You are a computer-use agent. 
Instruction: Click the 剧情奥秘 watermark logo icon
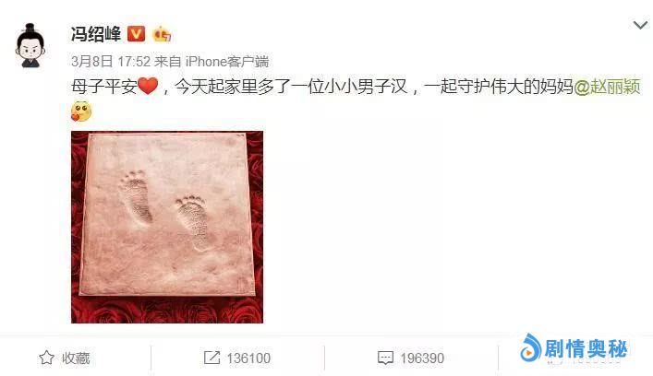click(530, 347)
